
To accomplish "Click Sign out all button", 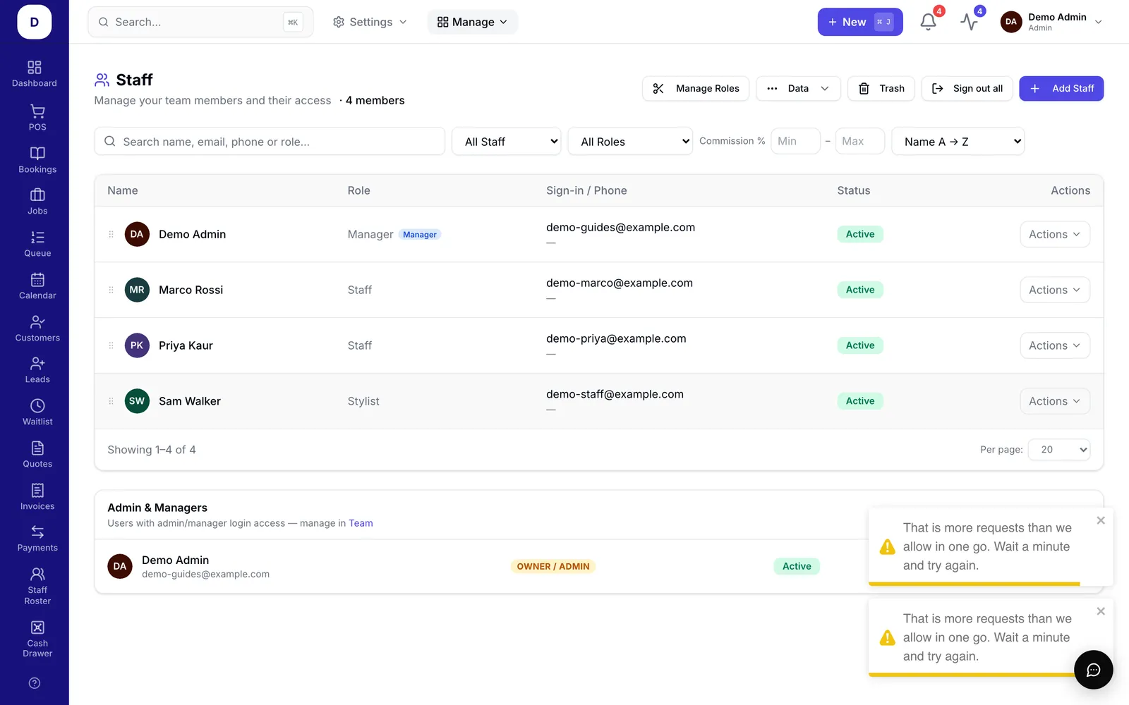I will 967,88.
